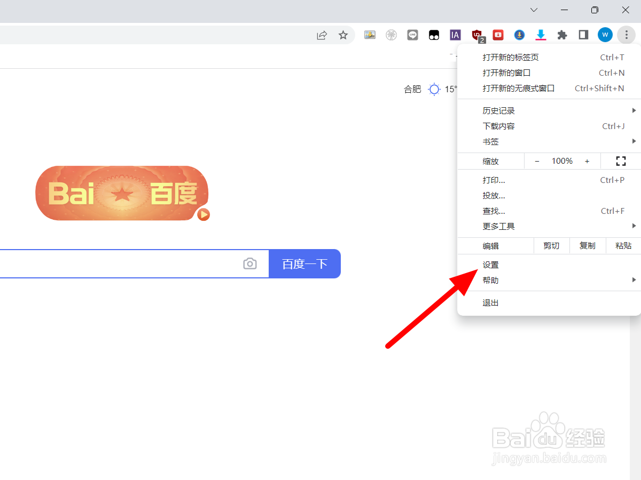Click 复制 in the edit row
Viewport: 641px width, 480px height.
(x=588, y=246)
